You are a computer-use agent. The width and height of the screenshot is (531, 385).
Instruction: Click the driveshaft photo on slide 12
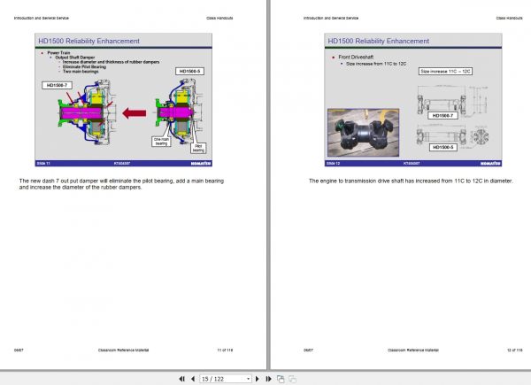tap(364, 133)
